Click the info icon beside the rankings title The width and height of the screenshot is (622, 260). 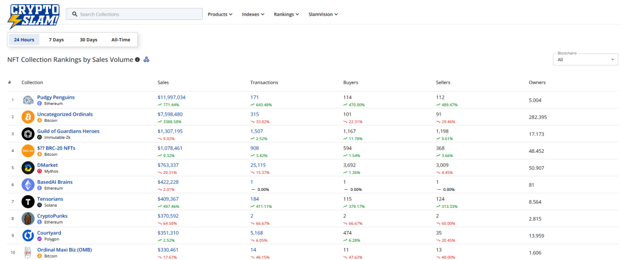click(137, 60)
